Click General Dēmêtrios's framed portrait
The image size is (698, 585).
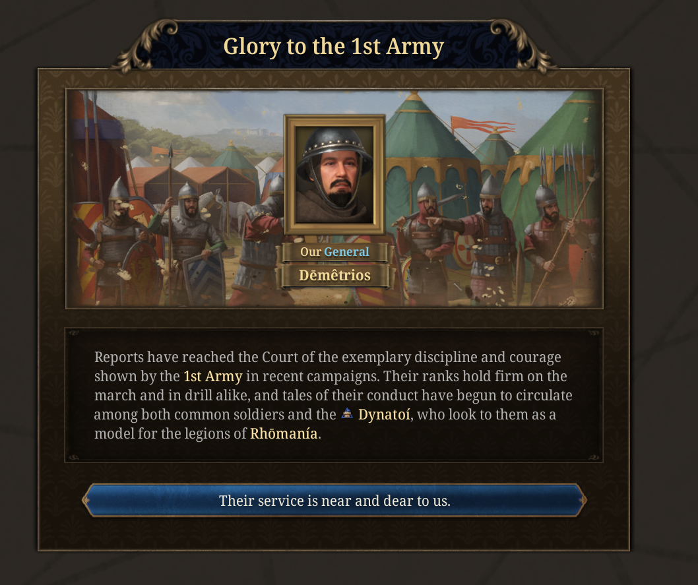pyautogui.click(x=334, y=175)
